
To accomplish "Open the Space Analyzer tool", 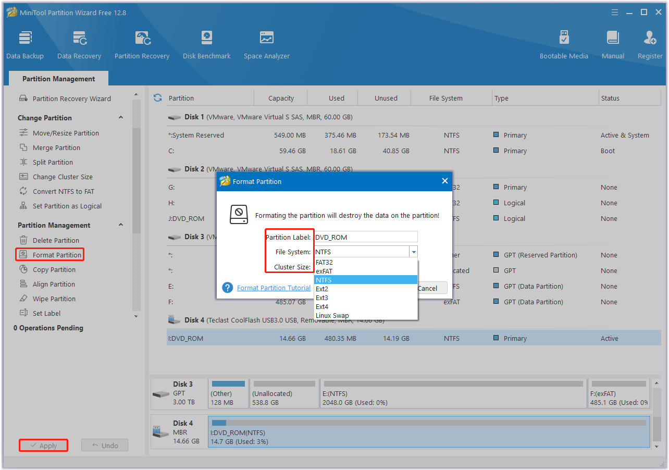I will (267, 45).
